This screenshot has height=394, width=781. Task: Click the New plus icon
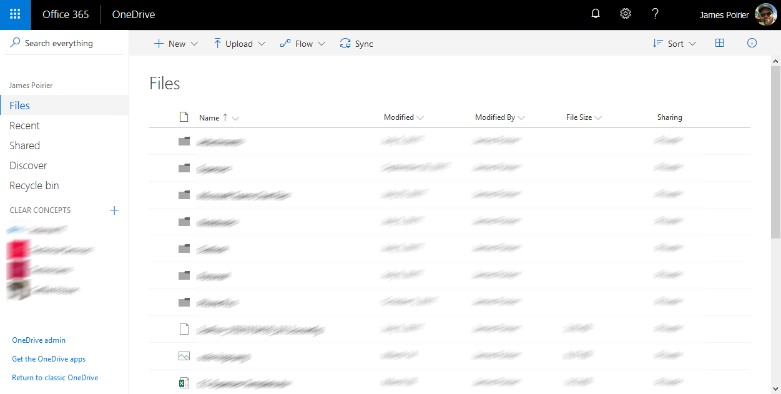pos(159,44)
